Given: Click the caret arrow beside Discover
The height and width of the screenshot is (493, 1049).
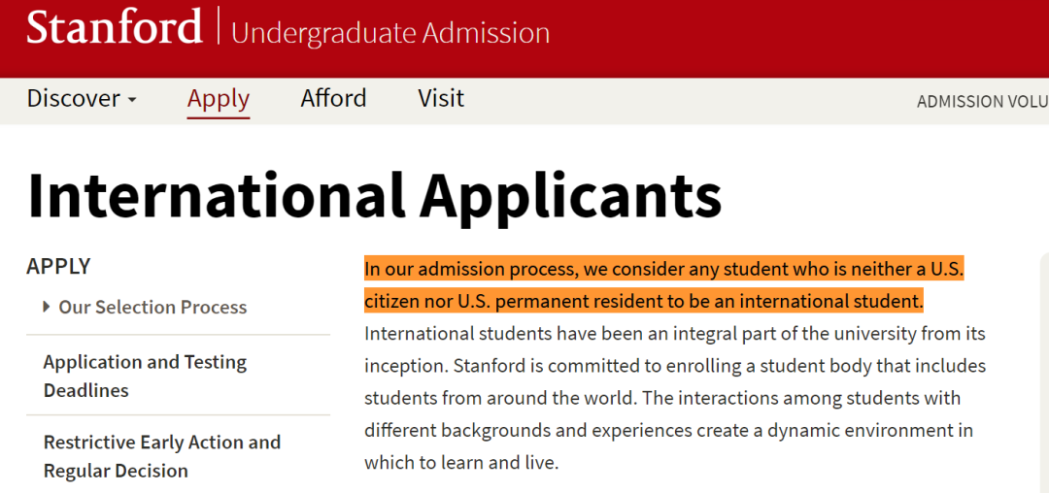Looking at the screenshot, I should 132,100.
